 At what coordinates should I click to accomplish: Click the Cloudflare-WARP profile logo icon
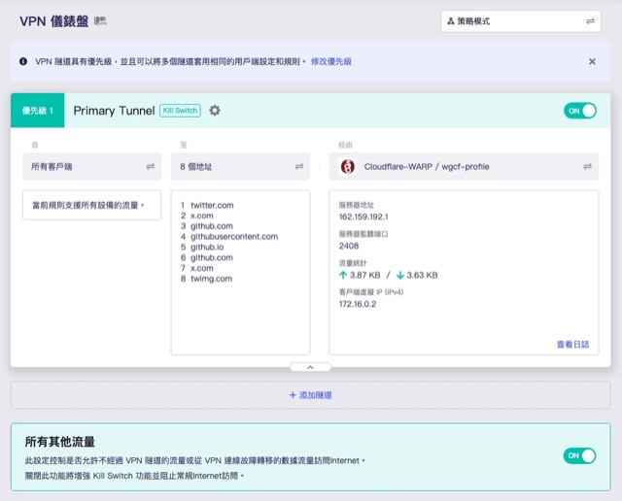point(348,166)
